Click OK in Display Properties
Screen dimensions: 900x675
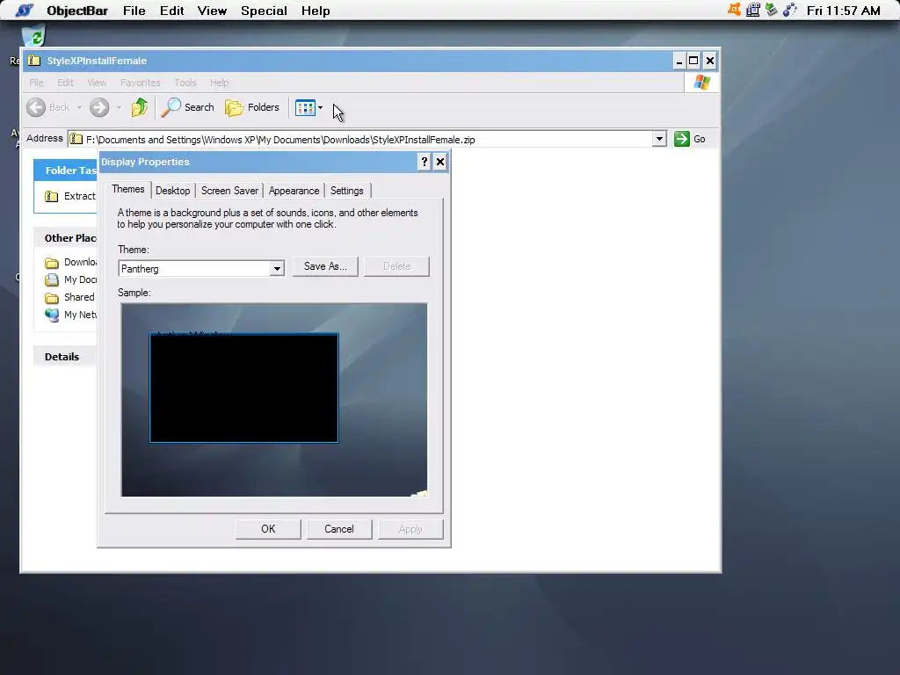click(x=268, y=529)
